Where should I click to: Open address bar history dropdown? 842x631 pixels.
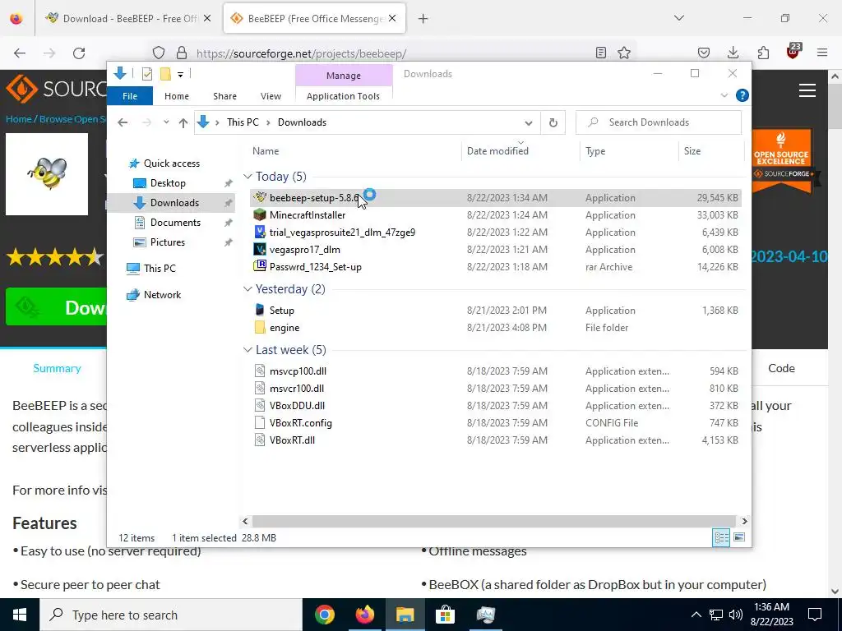[529, 123]
